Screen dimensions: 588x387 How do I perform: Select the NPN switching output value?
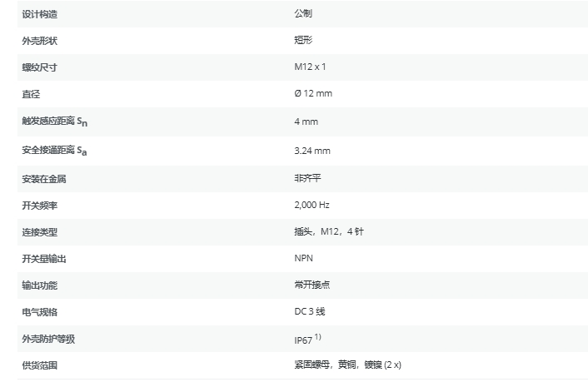(304, 258)
